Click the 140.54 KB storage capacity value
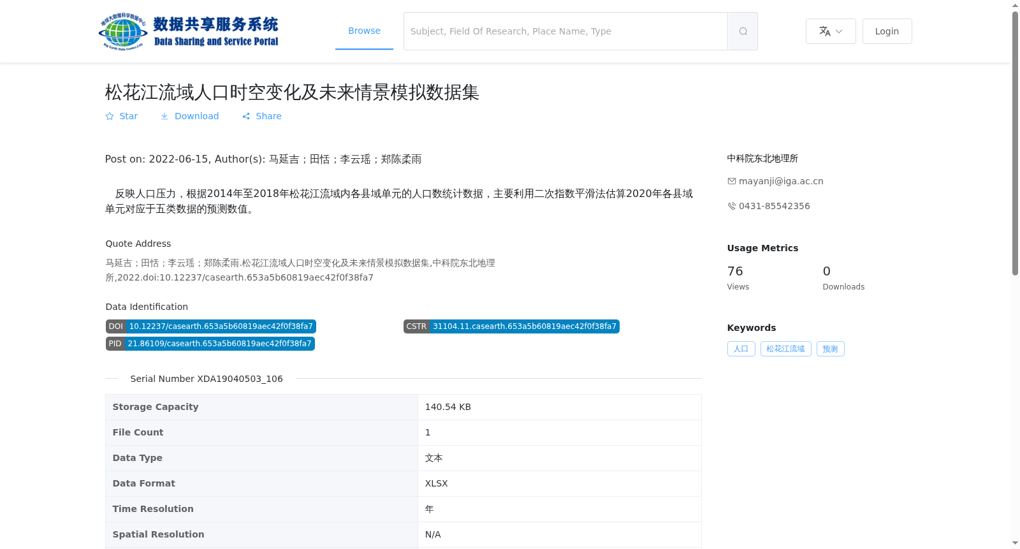 (x=448, y=407)
